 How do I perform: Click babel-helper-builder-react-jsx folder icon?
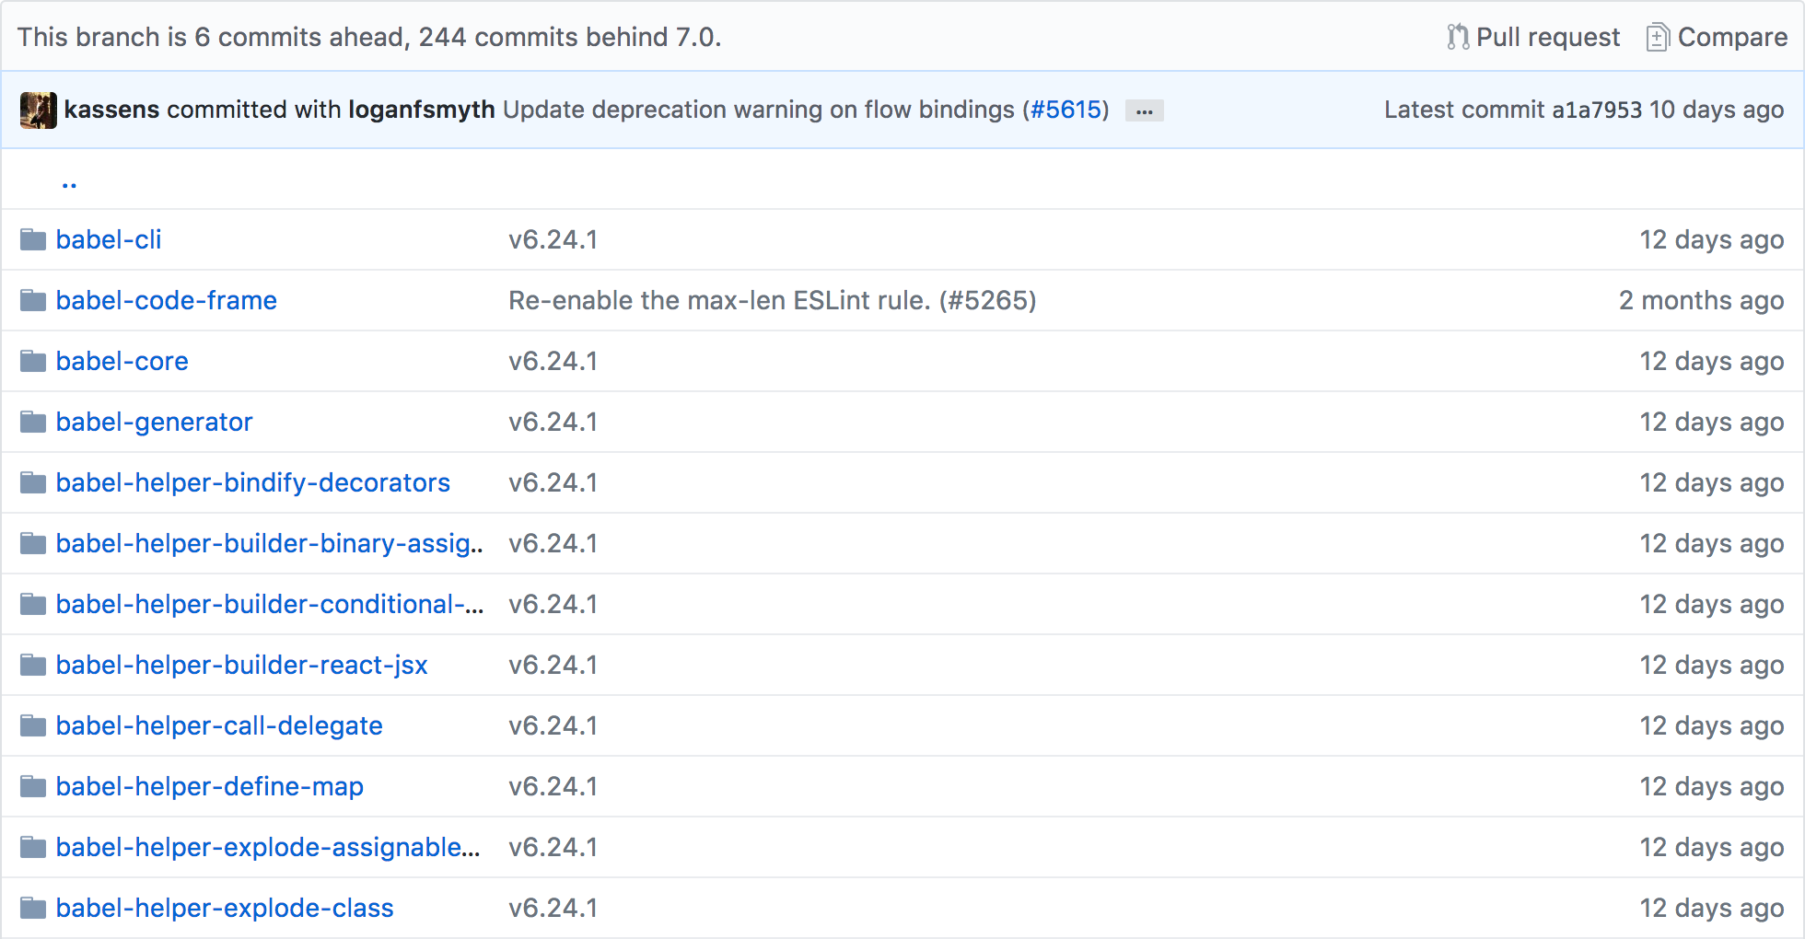point(33,666)
